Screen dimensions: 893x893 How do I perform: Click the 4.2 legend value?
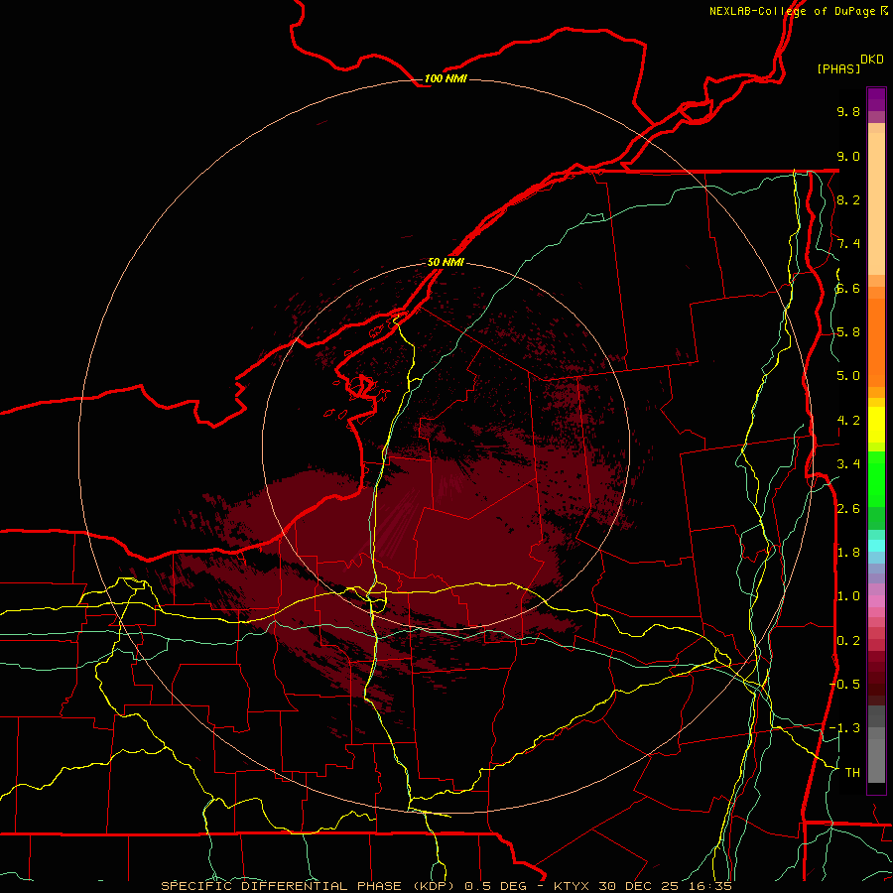pos(848,421)
